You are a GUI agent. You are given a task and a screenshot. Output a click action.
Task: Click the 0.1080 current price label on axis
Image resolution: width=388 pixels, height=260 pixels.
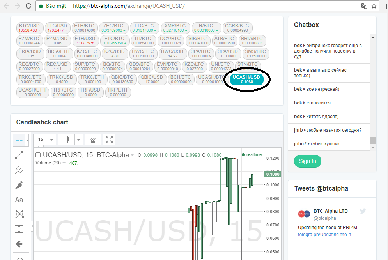coord(273,174)
